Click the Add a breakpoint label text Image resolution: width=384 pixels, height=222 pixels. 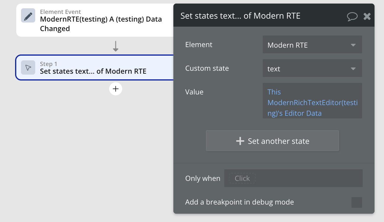click(239, 202)
